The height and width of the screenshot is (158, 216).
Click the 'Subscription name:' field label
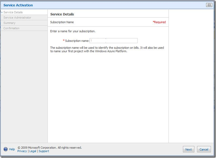(77, 41)
